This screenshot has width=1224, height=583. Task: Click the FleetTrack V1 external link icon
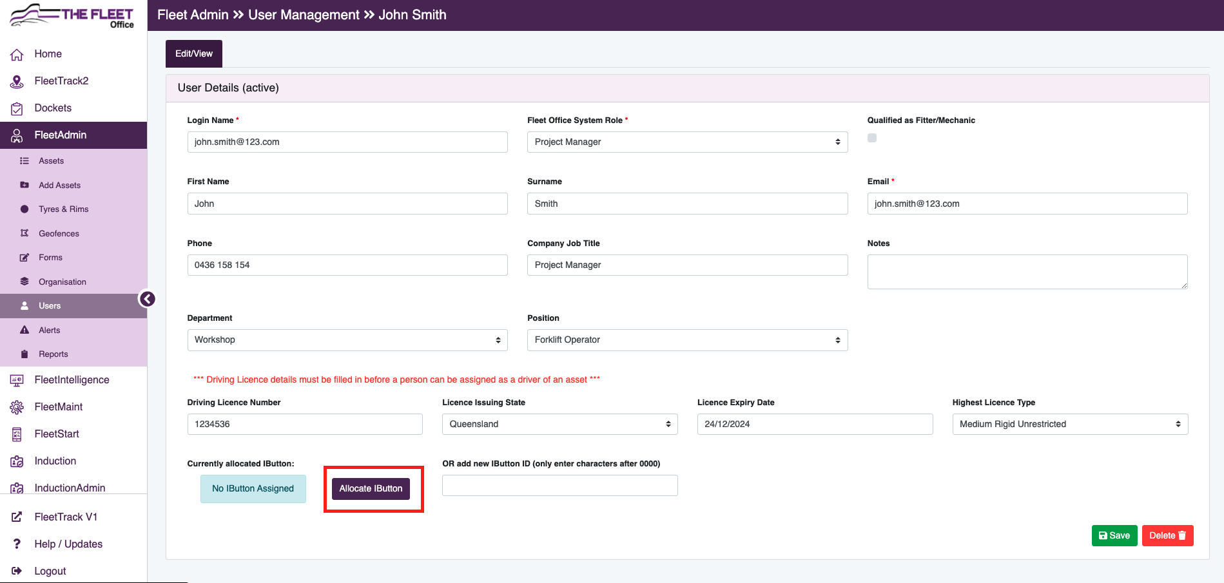tap(17, 517)
